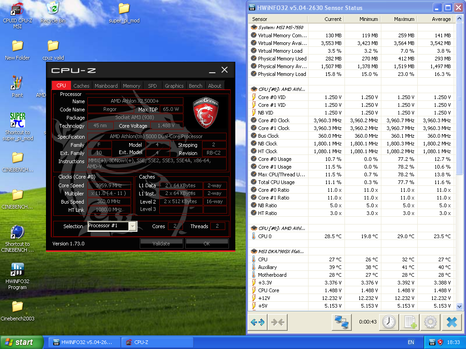Select System: MSI MS-7550 sensor group row
Viewport: 466px width, 349px height.
pyautogui.click(x=352, y=28)
